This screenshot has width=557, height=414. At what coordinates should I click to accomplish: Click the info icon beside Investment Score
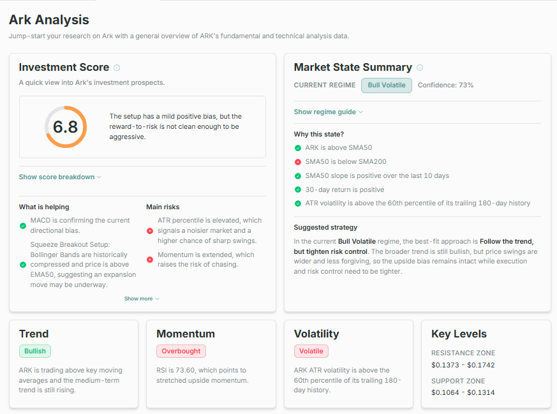117,68
